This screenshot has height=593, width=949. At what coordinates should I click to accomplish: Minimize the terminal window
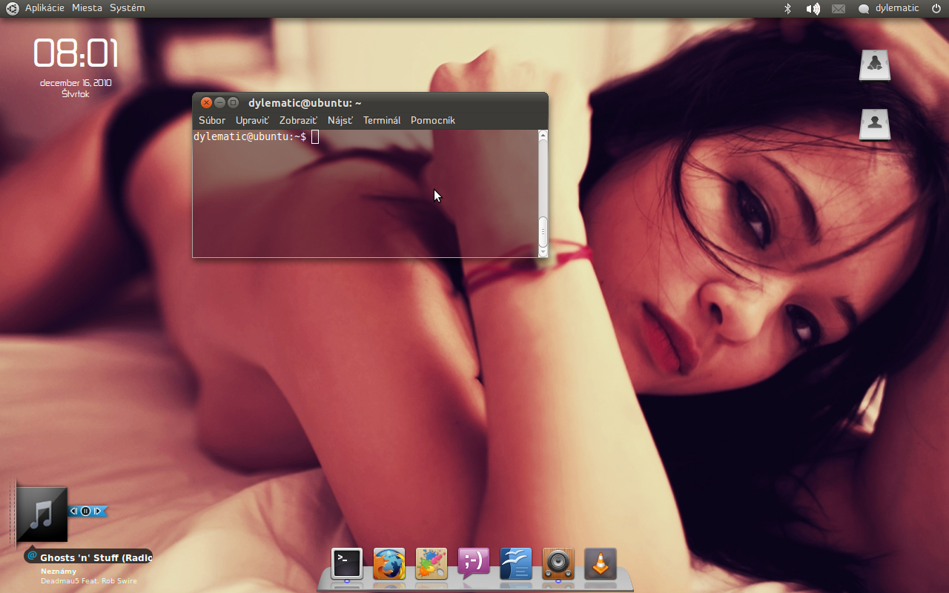tap(219, 102)
